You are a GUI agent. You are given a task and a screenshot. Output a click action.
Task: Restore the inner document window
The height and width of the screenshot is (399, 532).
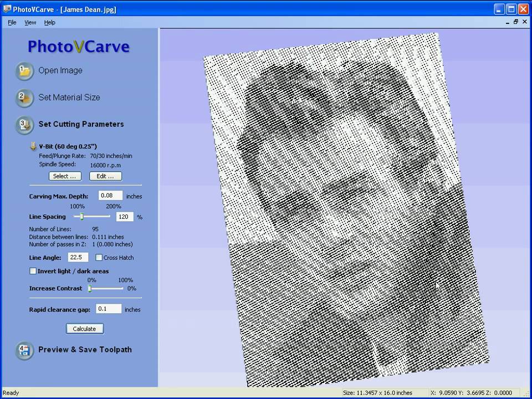point(516,22)
